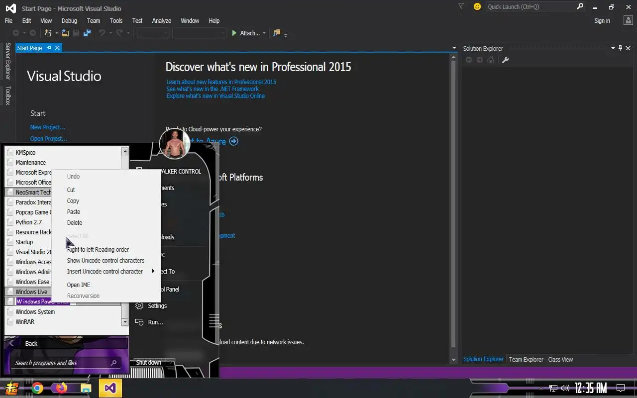The image size is (637, 398).
Task: Open the Tools menu
Action: click(x=116, y=20)
